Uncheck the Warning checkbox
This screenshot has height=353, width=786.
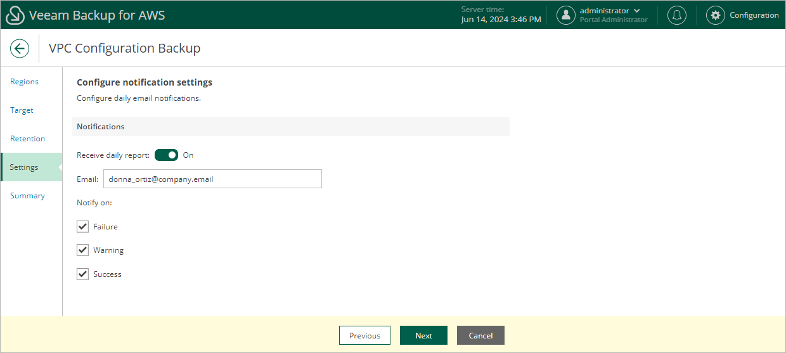(x=82, y=250)
